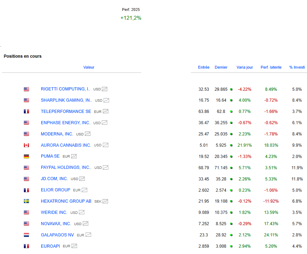Open the chart icon next to Rigetti Computing
307x254 pixels.
coord(105,89)
